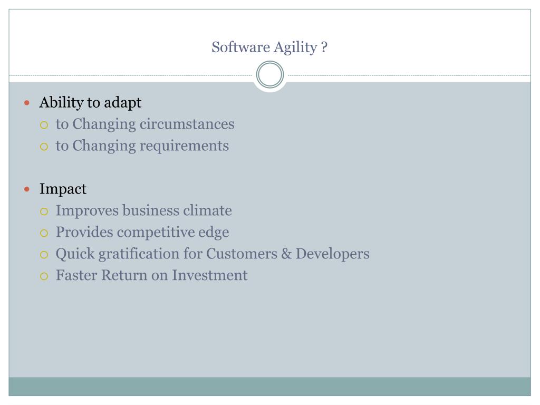540x405 pixels.
Task: Click the text 'Improves business climate'
Action: click(x=143, y=210)
